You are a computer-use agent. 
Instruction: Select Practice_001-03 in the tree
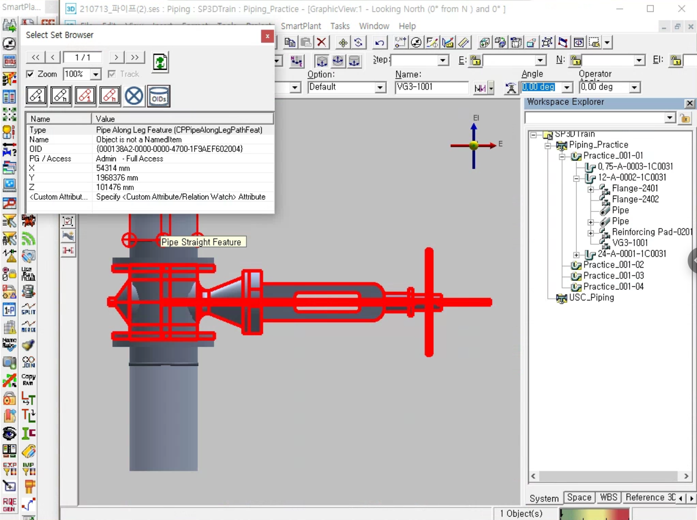click(613, 276)
